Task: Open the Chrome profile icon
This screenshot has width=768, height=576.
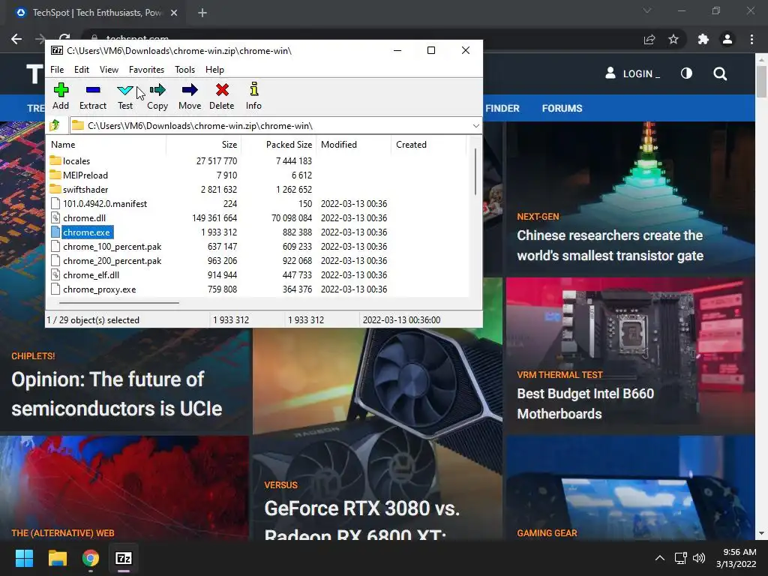Action: (x=727, y=39)
